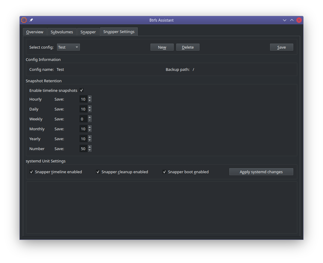Image resolution: width=323 pixels, height=263 pixels.
Task: Click the Hourly save value field
Action: [83, 99]
